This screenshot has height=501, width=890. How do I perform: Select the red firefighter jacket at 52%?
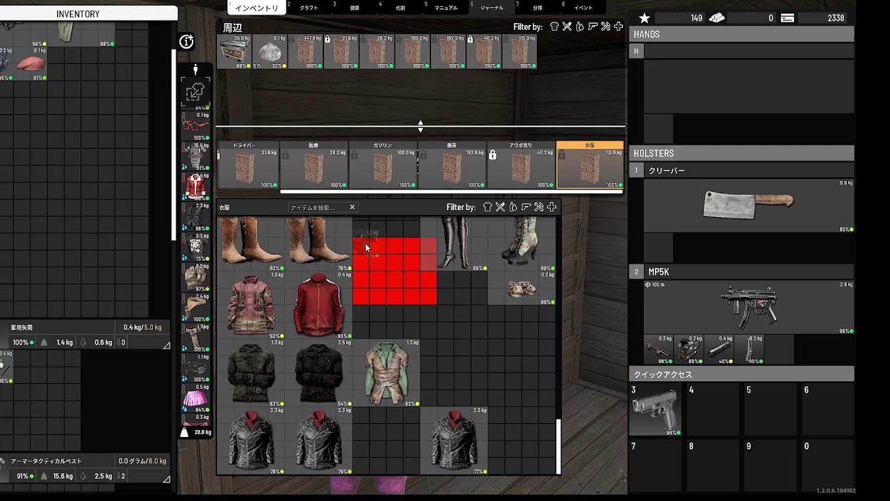[x=251, y=304]
